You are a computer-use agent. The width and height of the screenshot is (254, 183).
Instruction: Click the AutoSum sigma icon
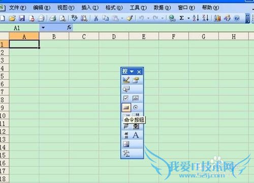181,18
